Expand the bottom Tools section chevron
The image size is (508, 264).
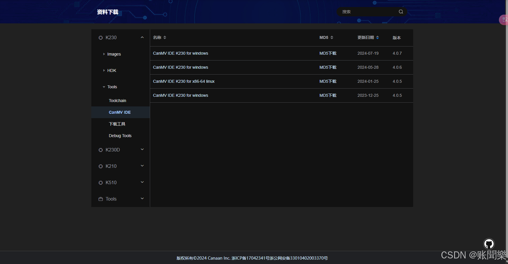pyautogui.click(x=142, y=199)
